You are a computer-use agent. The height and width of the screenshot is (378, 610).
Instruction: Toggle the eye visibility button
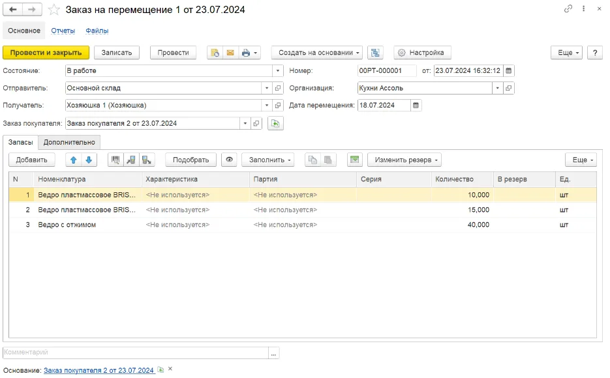tap(230, 160)
